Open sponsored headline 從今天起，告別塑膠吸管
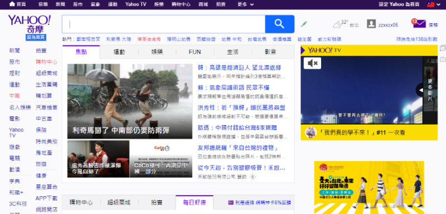446x214 pixels. coord(241,168)
